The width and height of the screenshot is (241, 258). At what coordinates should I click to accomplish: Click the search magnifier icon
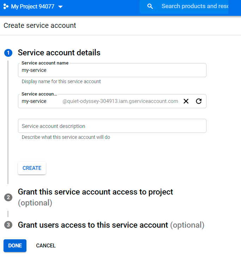150,6
